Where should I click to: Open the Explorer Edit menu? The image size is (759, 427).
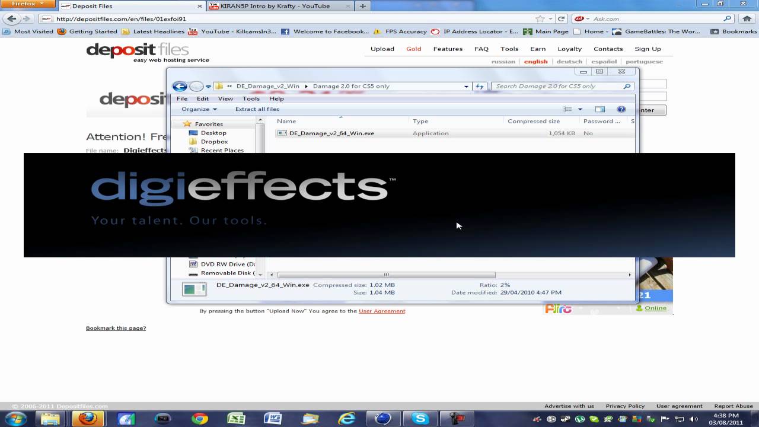[x=203, y=98]
